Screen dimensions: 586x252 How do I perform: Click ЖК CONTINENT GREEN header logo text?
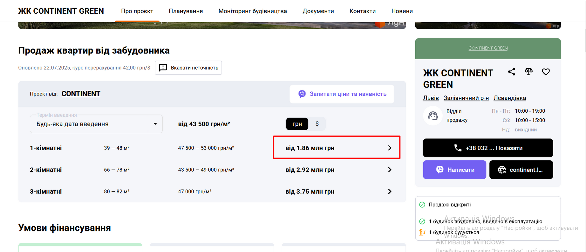click(x=61, y=11)
